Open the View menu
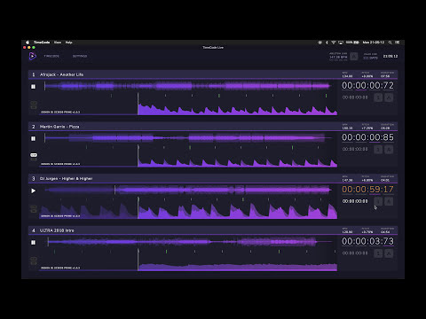Image resolution: width=426 pixels, height=319 pixels. [58, 43]
